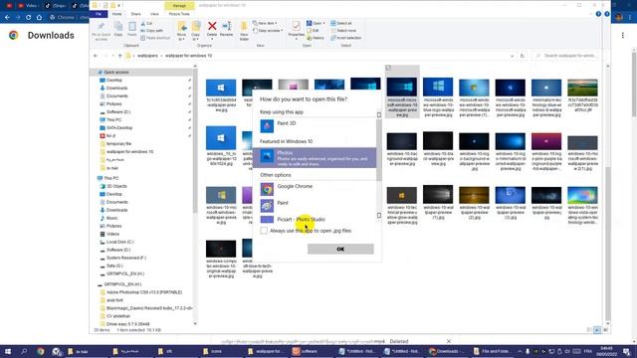Switch to details view in status bar
Viewport: 637px width, 358px height.
pyautogui.click(x=589, y=330)
